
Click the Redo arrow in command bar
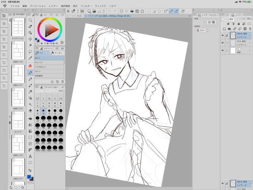115,11
